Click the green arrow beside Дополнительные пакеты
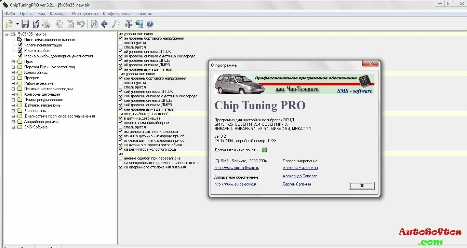Viewport: 467px width, 248px height. click(x=264, y=150)
